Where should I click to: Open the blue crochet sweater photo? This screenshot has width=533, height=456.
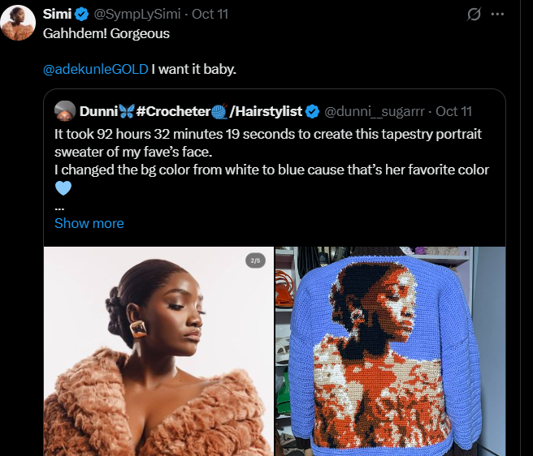[390, 351]
